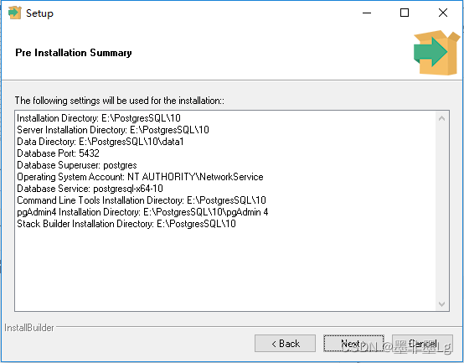Click the pgAdmin4 Installation Directory line
This screenshot has height=363, width=464.
coord(142,212)
